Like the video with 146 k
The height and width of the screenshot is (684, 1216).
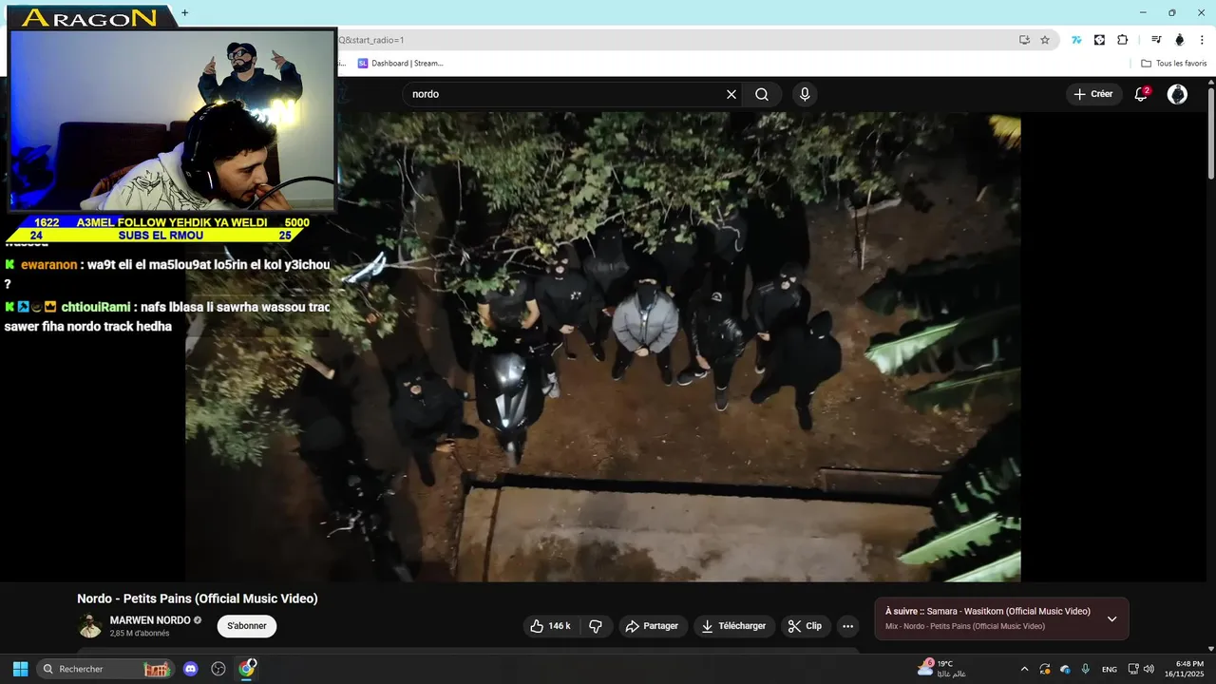tap(550, 626)
